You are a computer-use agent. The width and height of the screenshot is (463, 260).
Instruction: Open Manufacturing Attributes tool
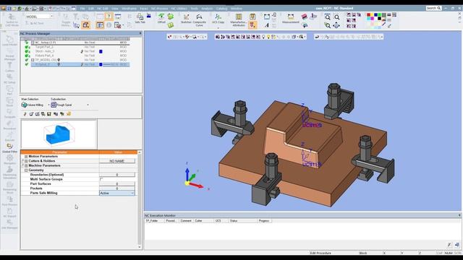tap(239, 20)
